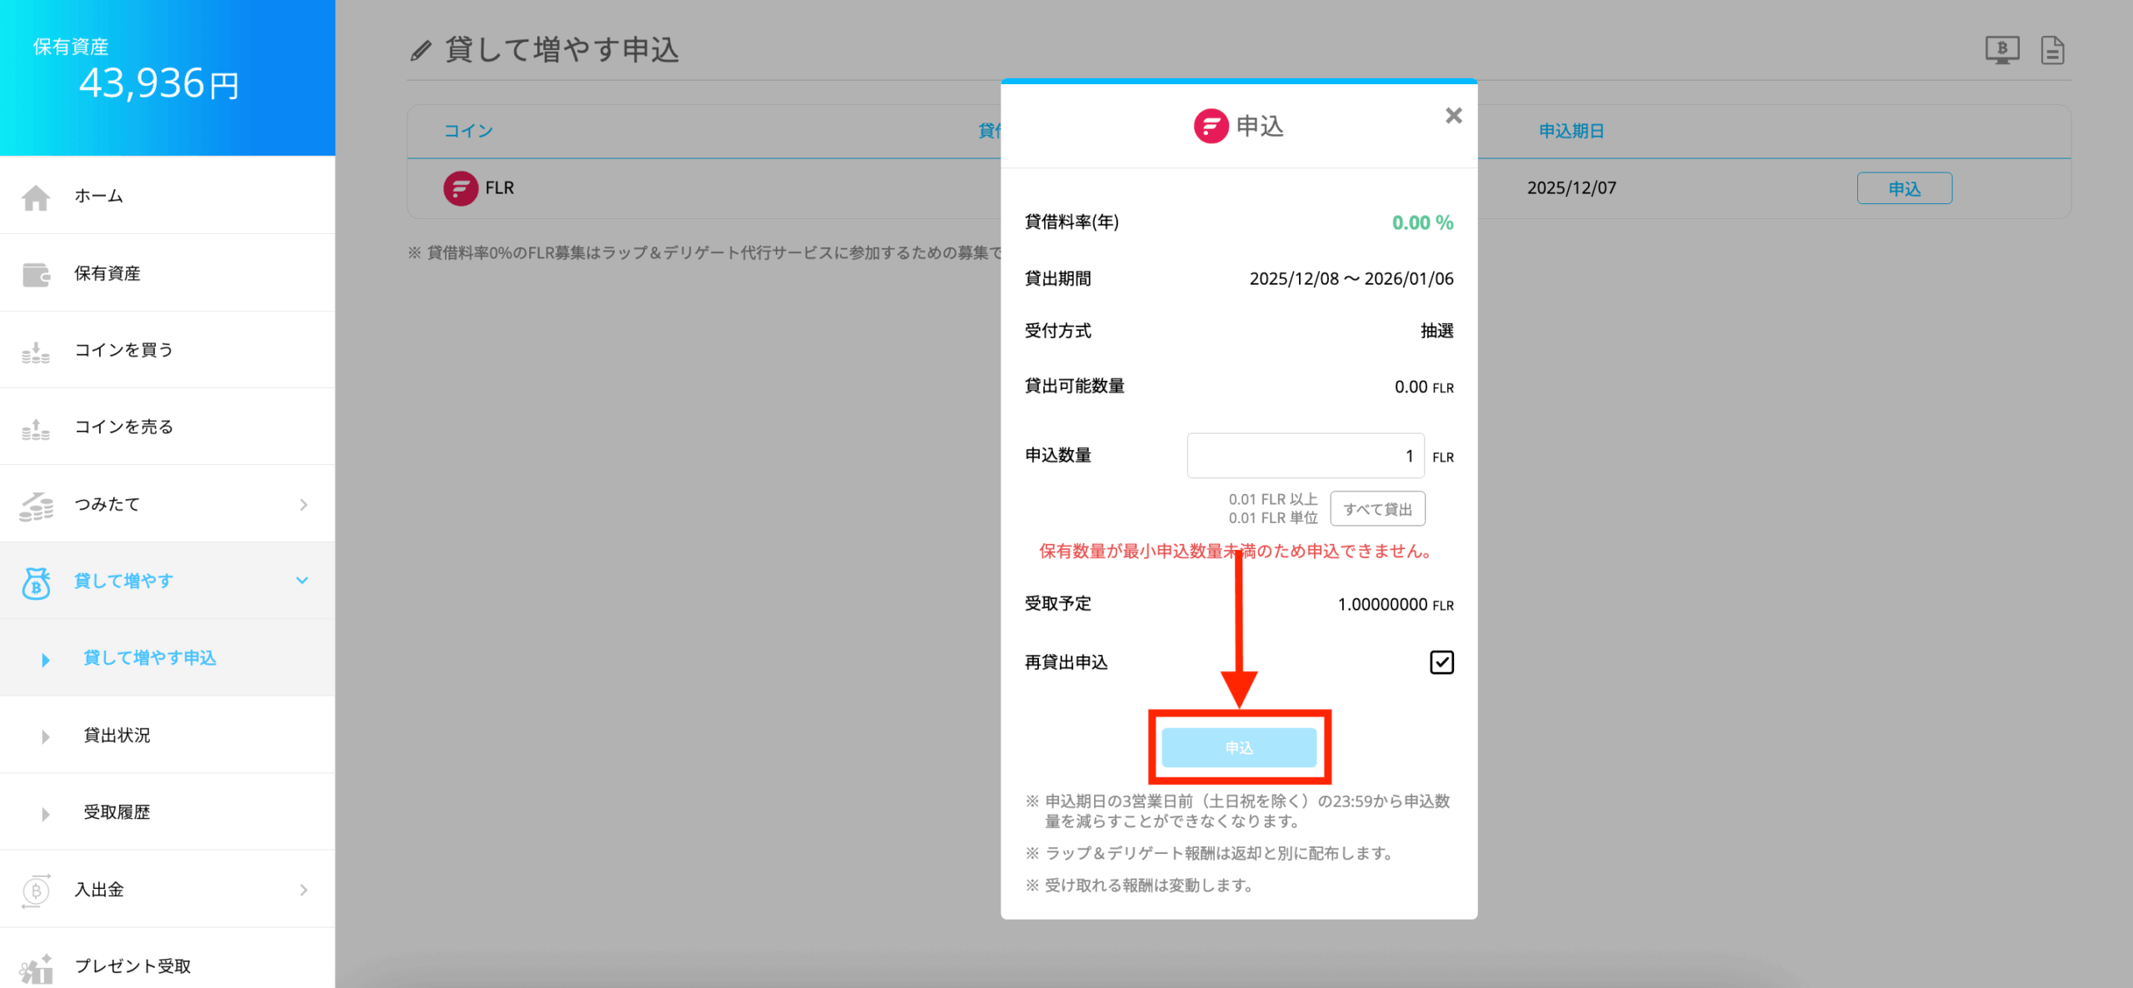
Task: Toggle the 再貸出申込 checkbox
Action: [1441, 662]
